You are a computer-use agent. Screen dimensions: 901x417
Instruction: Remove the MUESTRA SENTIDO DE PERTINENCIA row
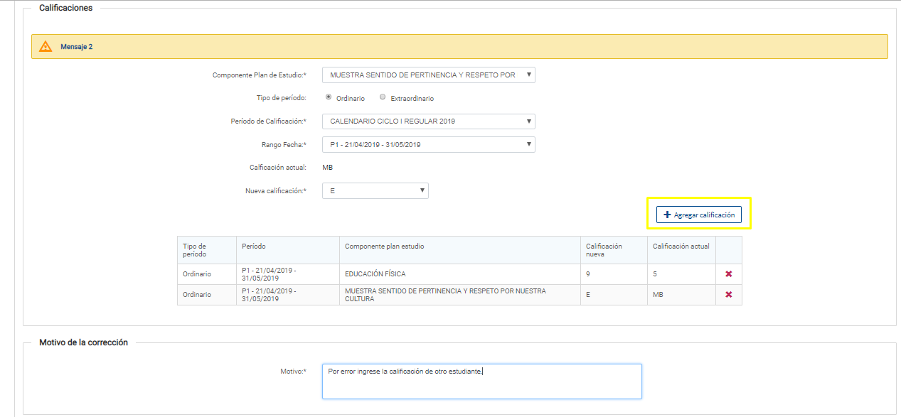(x=728, y=295)
